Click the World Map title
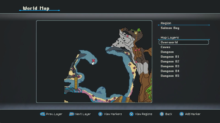 click(36, 8)
